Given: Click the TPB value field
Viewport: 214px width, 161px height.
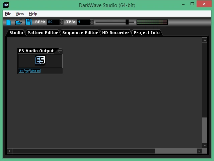Looking at the screenshot, I should point(83,22).
